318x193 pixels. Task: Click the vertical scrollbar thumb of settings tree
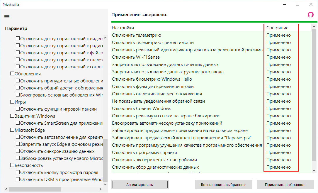(105, 160)
